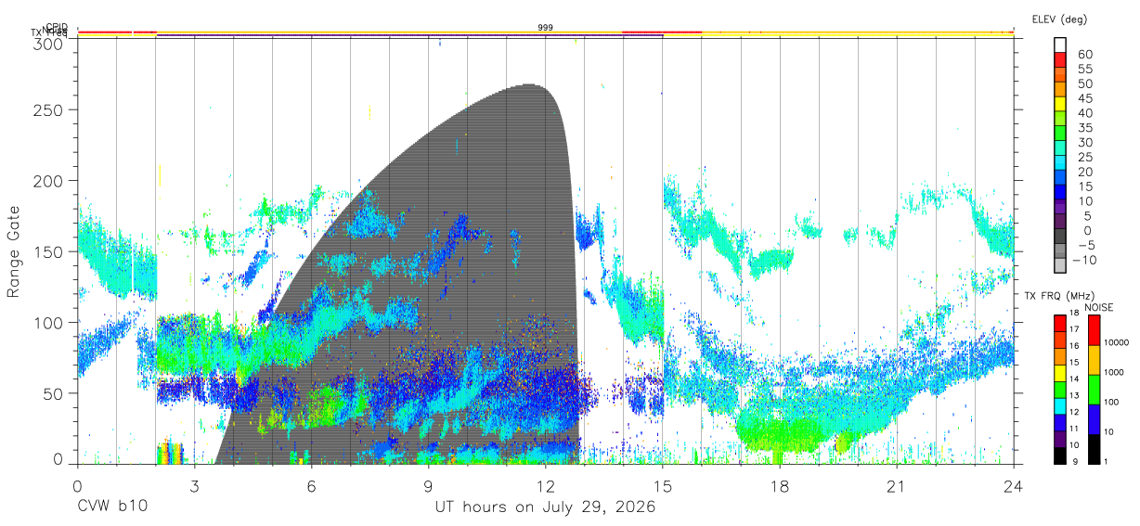The height and width of the screenshot is (526, 1140).
Task: Click the red segment of NOISE color bar
Action: click(1093, 330)
